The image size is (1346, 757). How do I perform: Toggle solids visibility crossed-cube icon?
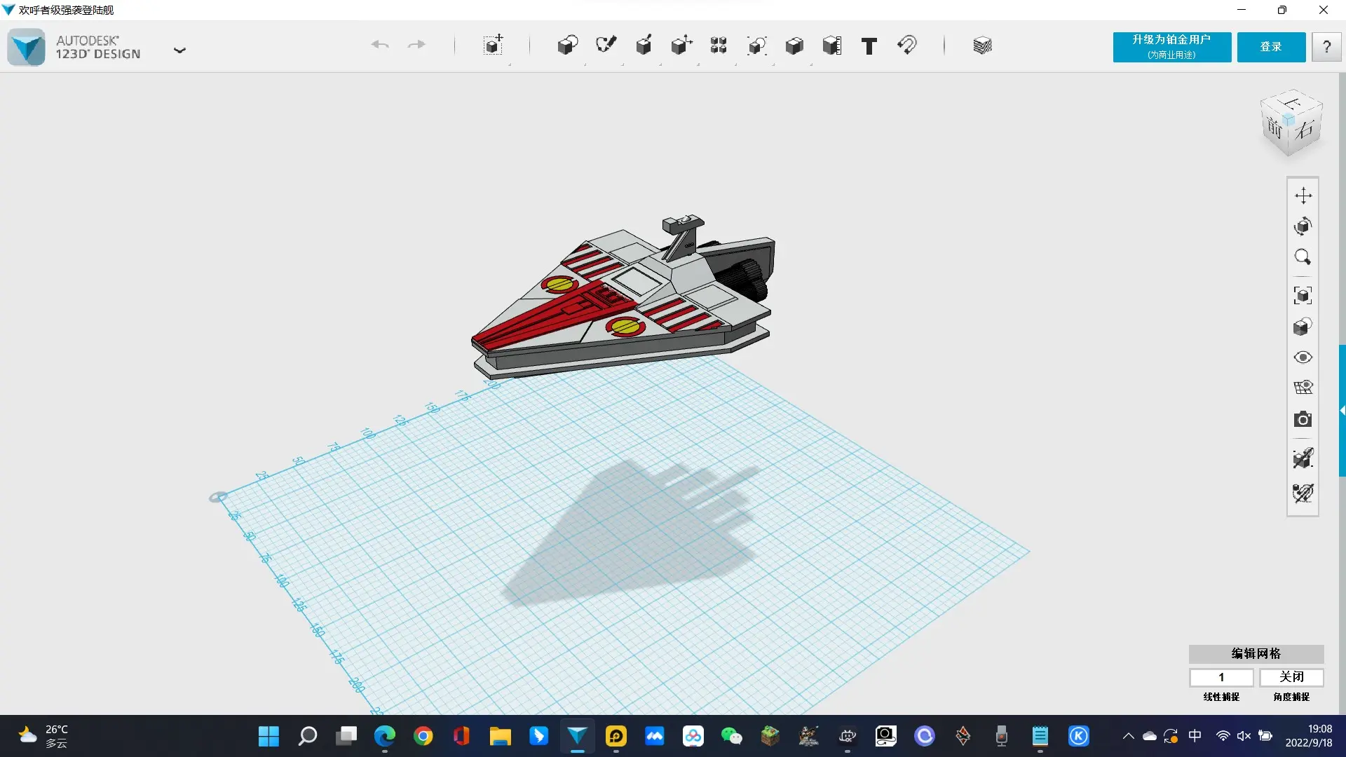tap(1303, 458)
